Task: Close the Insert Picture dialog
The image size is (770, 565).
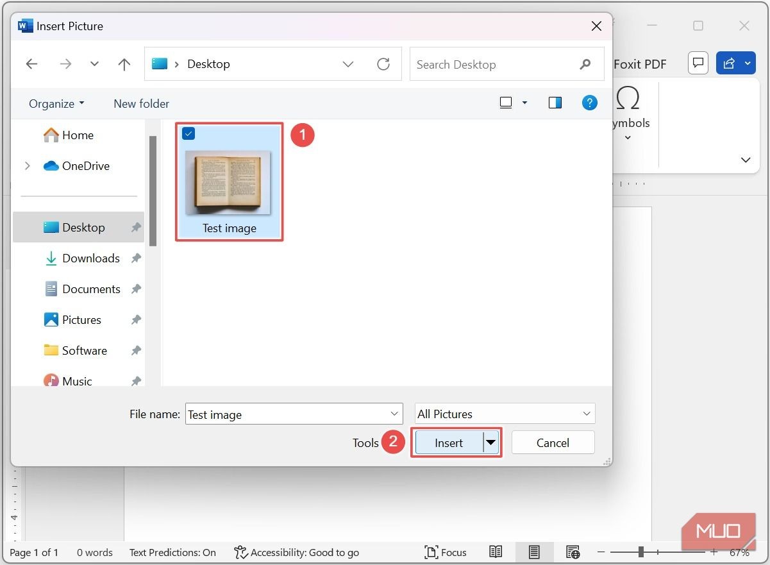Action: (596, 26)
